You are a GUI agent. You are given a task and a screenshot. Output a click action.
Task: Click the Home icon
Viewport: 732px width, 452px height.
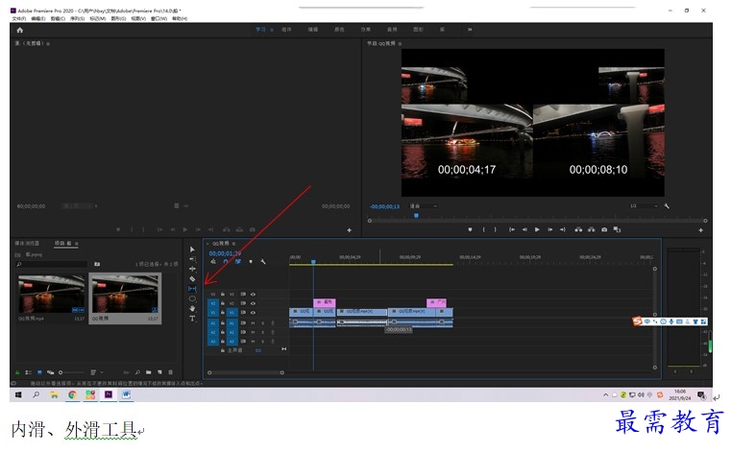[19, 30]
